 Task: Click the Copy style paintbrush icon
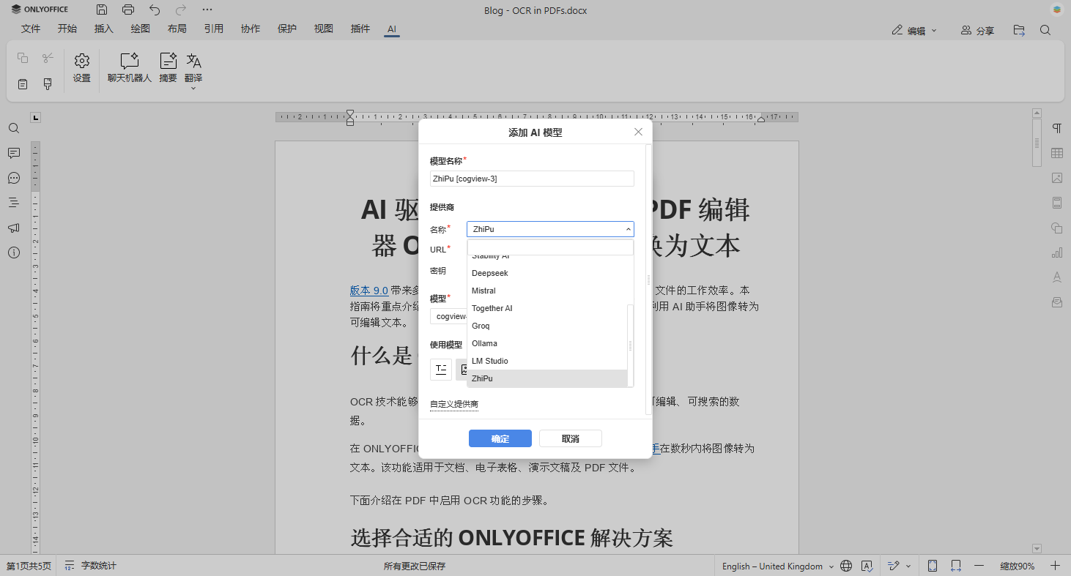tap(48, 84)
